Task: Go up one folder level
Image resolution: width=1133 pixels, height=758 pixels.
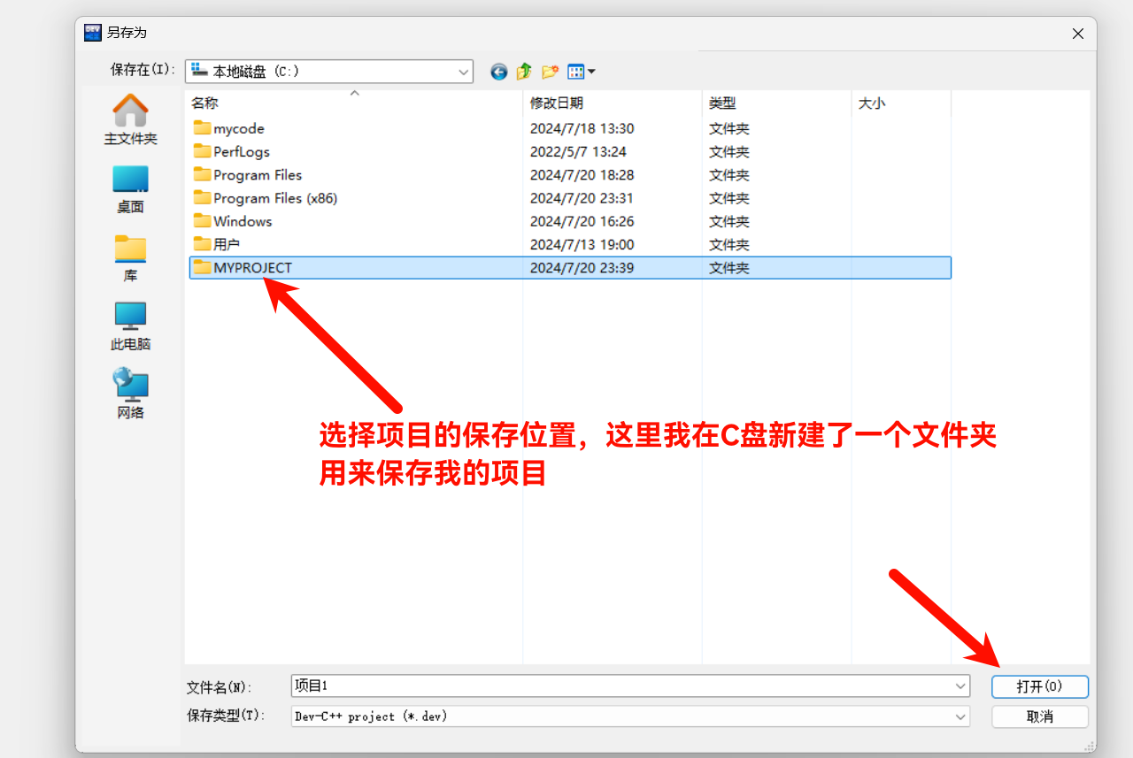Action: [x=524, y=72]
